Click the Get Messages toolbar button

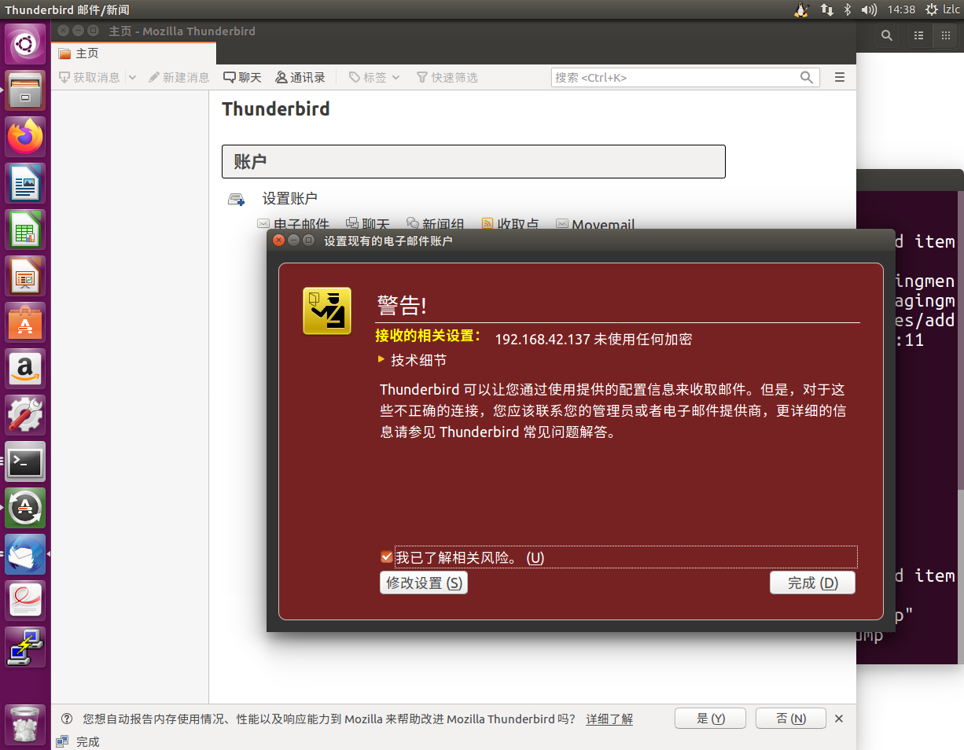[x=90, y=77]
